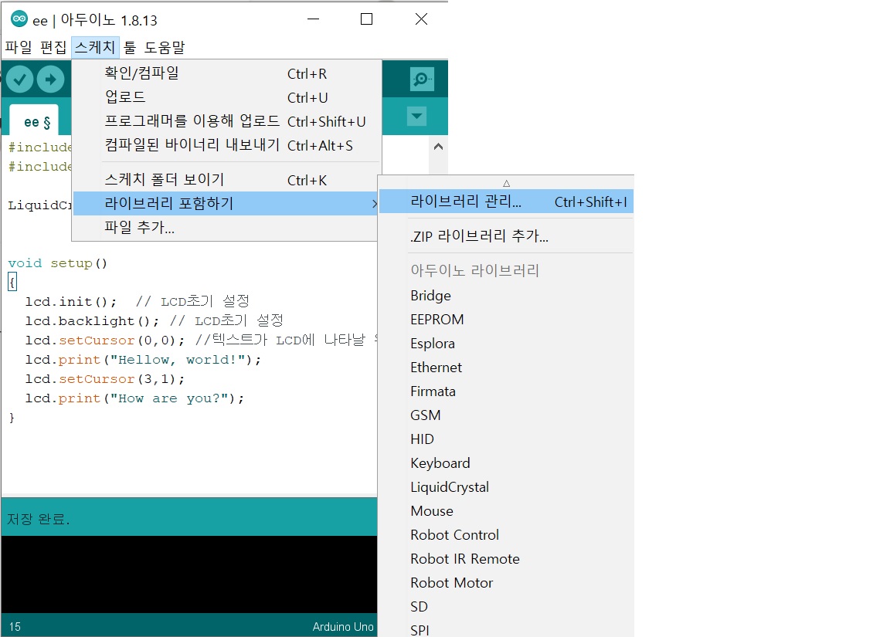The image size is (890, 637).
Task: Minimize the Arduino window
Action: pos(314,19)
